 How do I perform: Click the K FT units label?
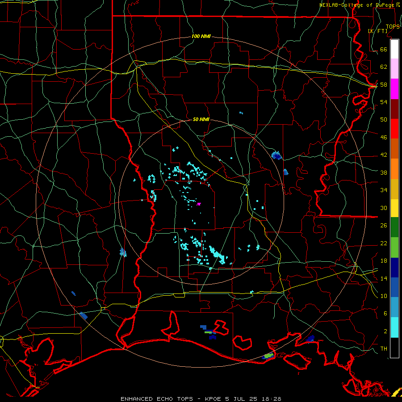[377, 31]
